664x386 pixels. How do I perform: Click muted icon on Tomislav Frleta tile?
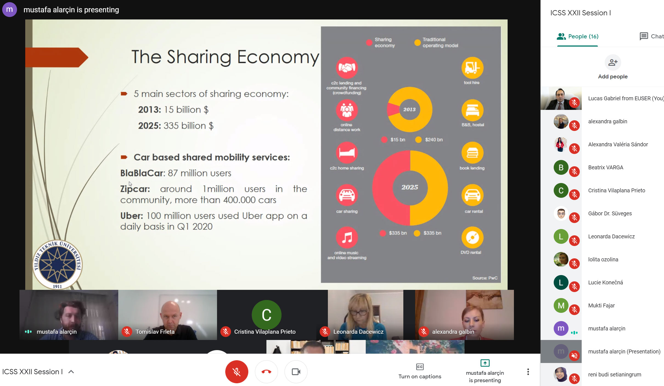[127, 332]
